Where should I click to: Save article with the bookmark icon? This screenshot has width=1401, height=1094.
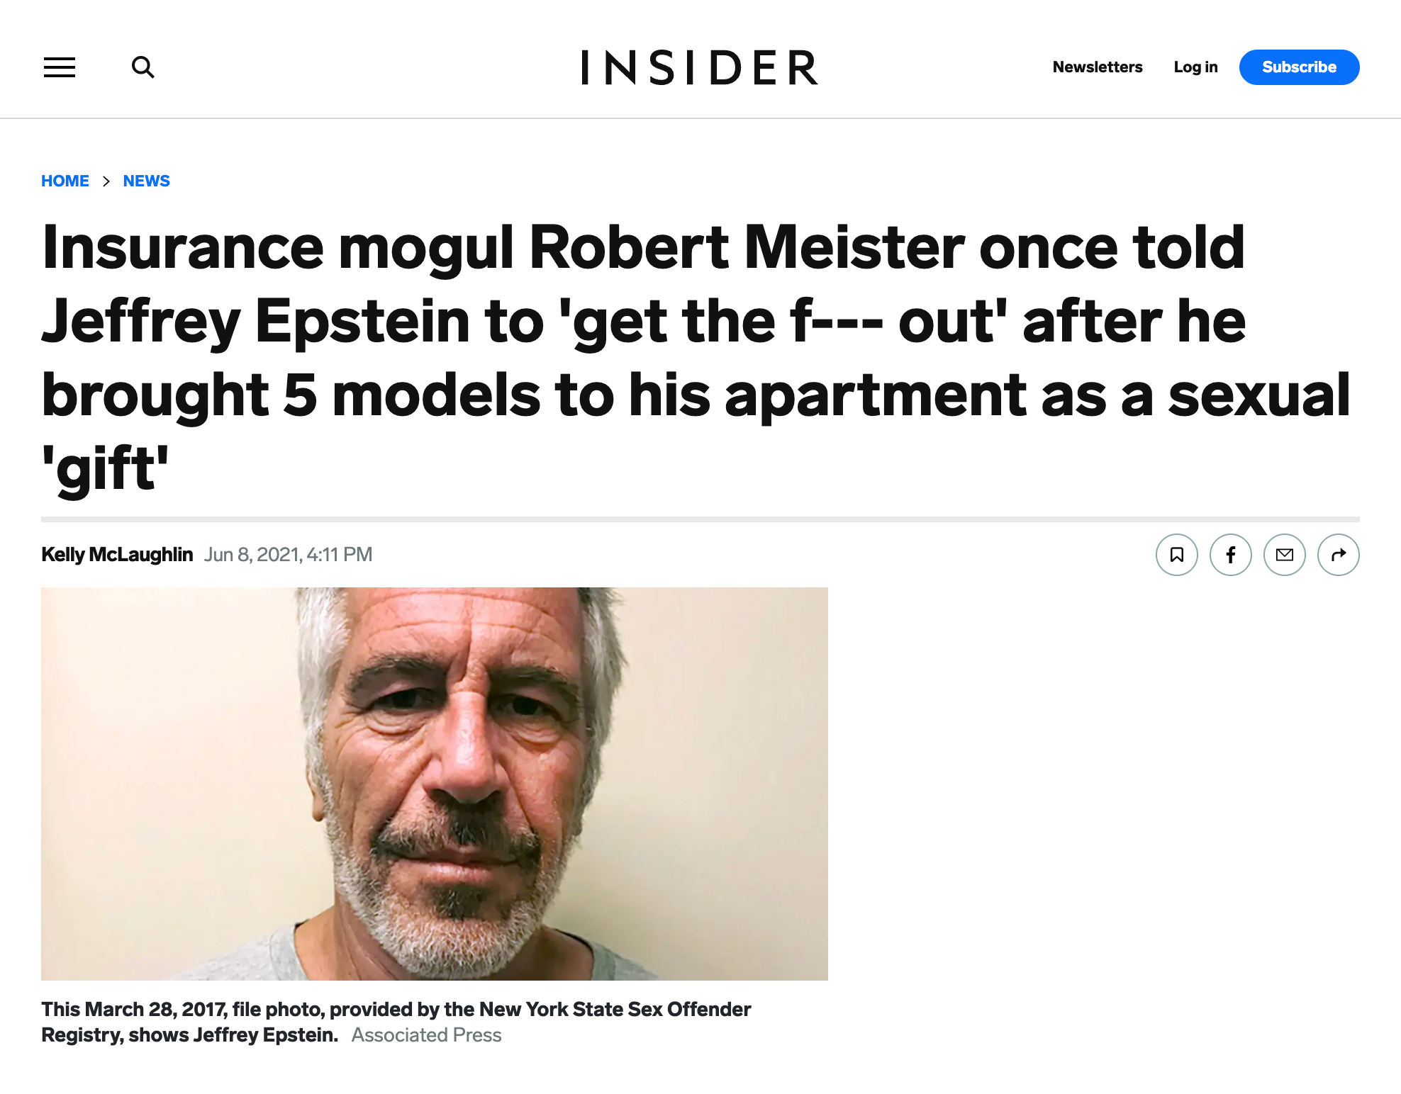point(1176,555)
